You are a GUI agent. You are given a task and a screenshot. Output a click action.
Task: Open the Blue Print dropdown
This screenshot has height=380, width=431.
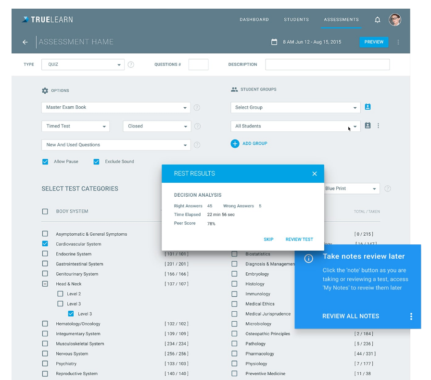pyautogui.click(x=352, y=189)
